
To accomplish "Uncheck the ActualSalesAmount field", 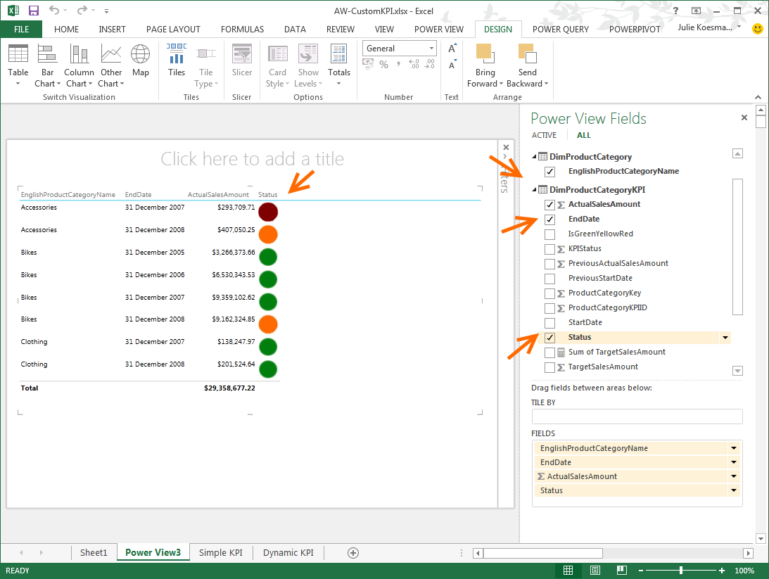I will point(549,205).
